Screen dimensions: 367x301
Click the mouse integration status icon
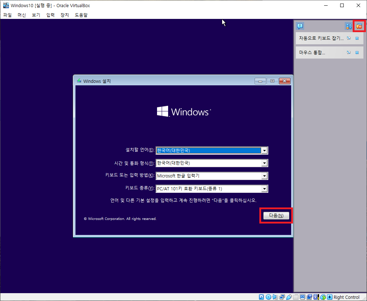pos(323,297)
